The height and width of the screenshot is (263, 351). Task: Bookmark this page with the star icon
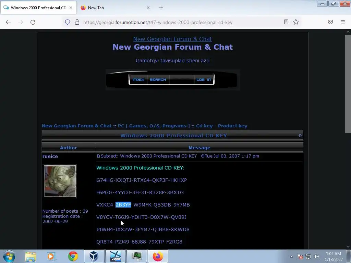[x=296, y=22]
